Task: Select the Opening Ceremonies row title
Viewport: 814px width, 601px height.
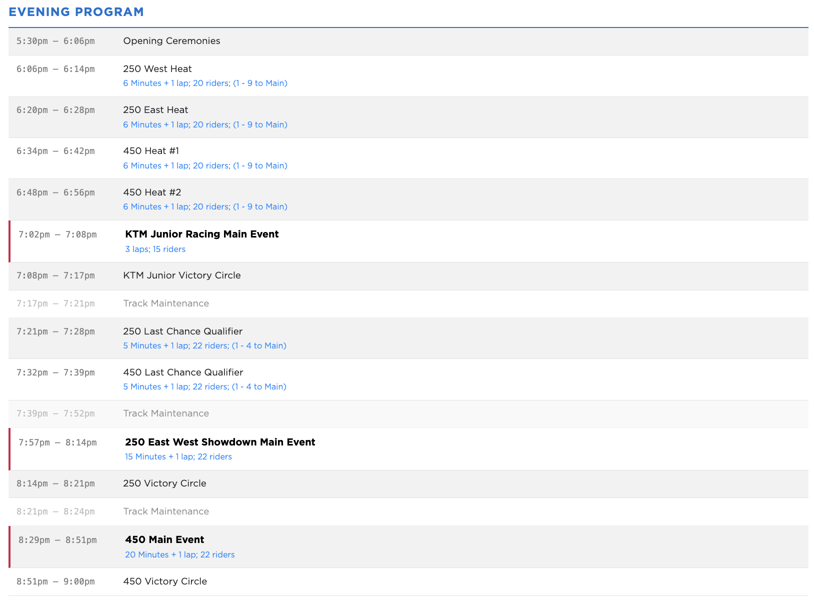Action: tap(171, 41)
